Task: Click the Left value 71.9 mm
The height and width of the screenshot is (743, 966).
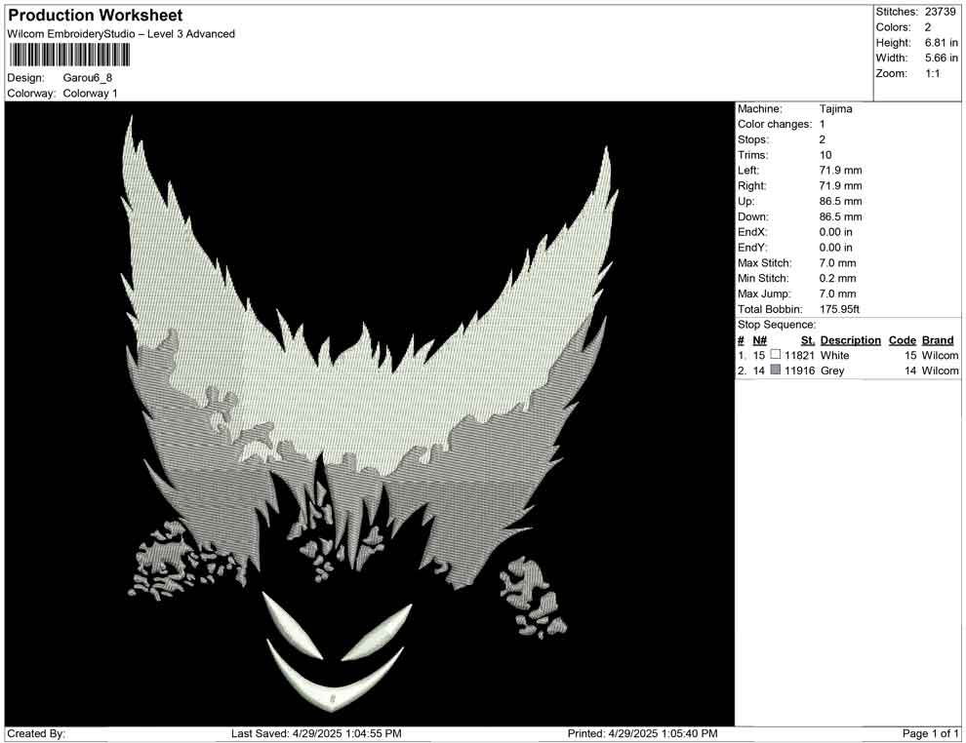Action: (x=840, y=170)
